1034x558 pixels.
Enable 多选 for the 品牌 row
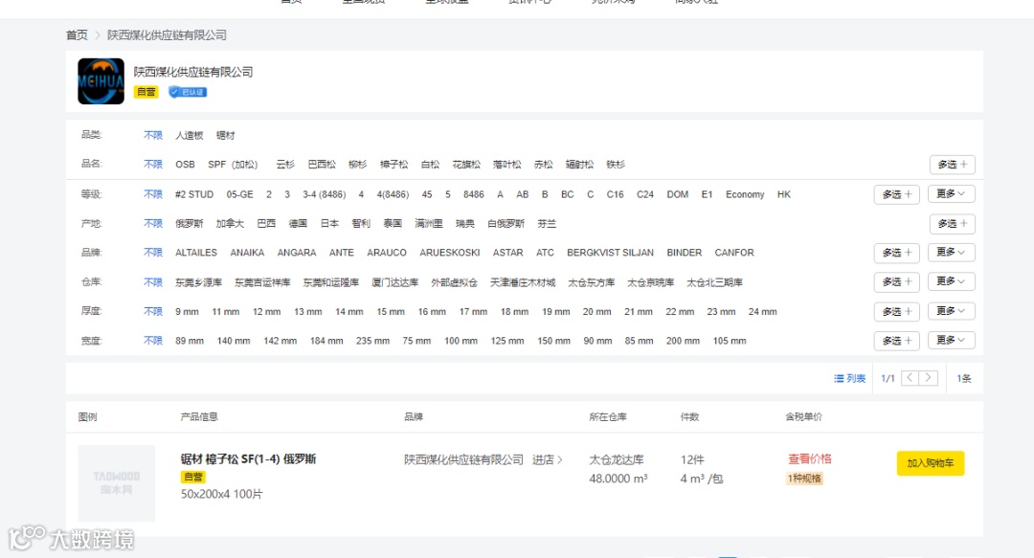click(x=897, y=253)
